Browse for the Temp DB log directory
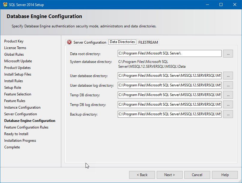The height and width of the screenshot is (183, 242). click(228, 104)
